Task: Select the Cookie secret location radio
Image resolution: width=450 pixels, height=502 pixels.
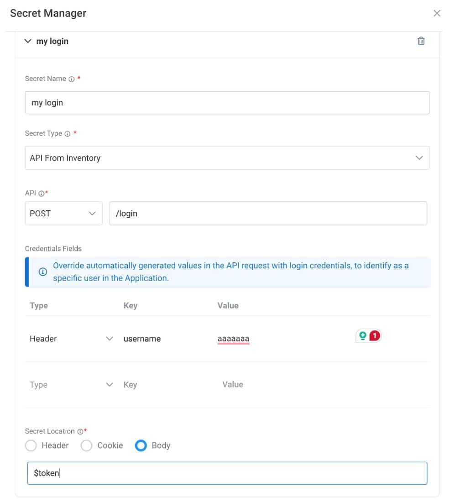Action: (87, 445)
